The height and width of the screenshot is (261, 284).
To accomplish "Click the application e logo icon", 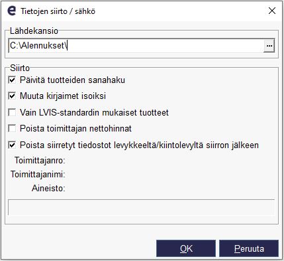I will 11,11.
